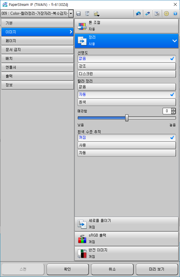Click the 미리 보기 button

tap(157, 269)
